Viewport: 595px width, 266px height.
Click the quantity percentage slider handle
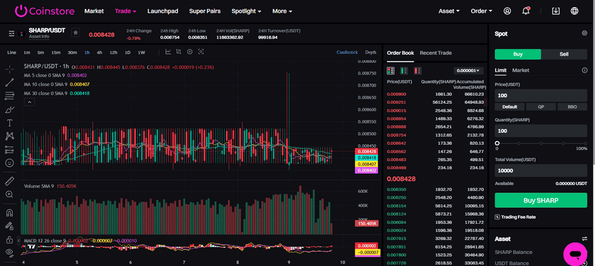[x=497, y=143]
